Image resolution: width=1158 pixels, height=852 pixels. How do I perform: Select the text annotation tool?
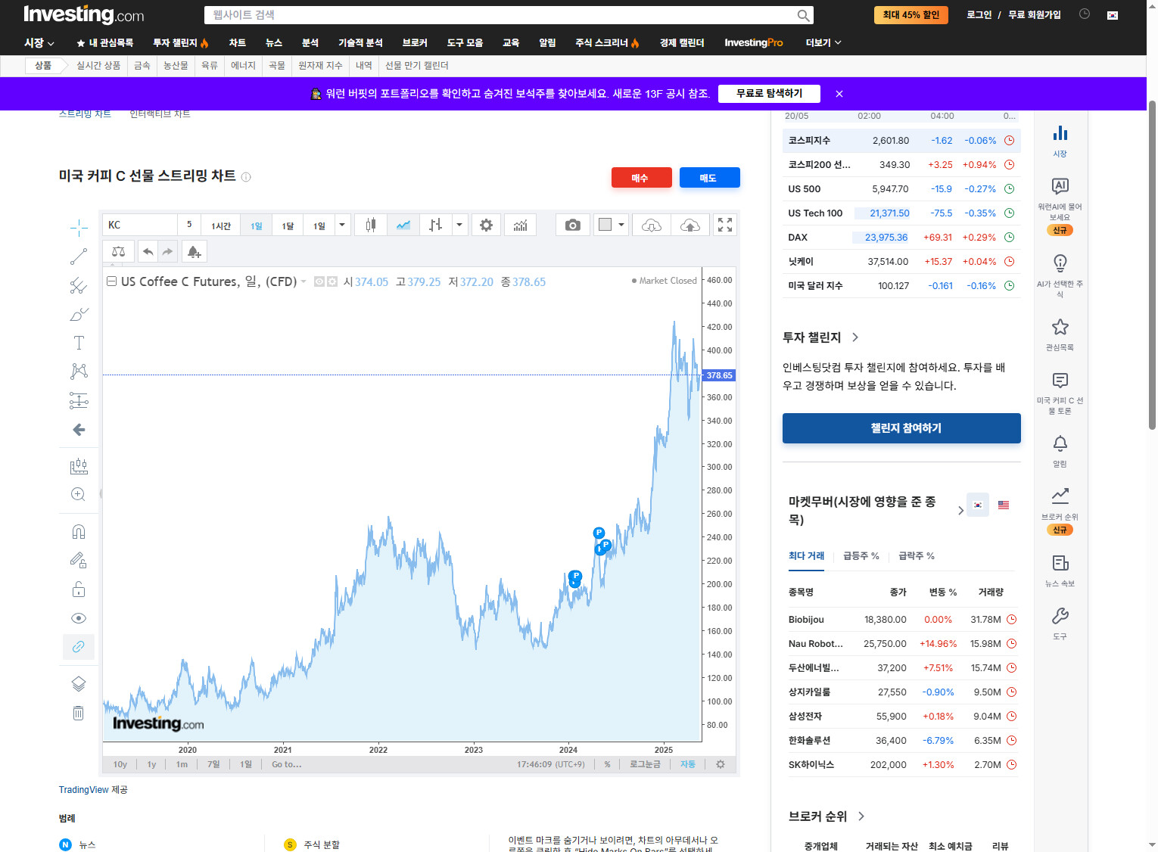[x=79, y=343]
